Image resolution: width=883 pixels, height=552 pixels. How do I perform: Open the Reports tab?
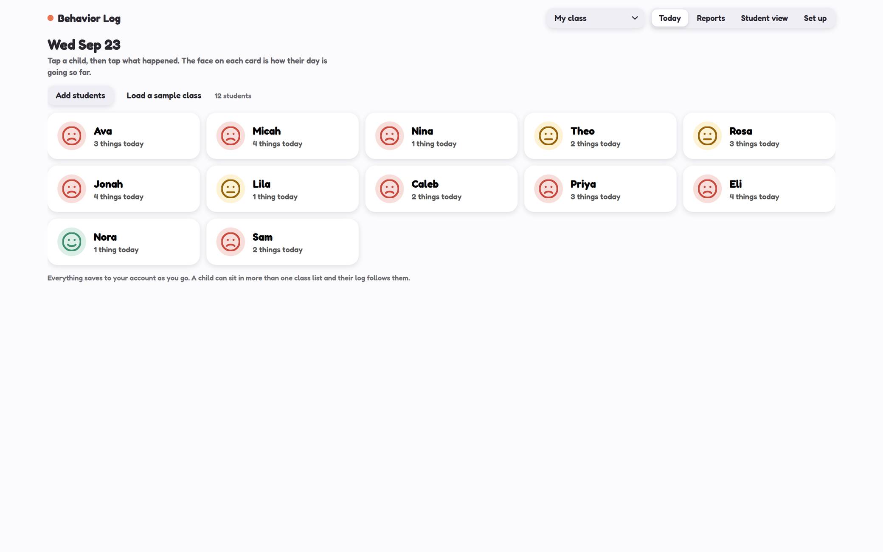click(x=711, y=18)
